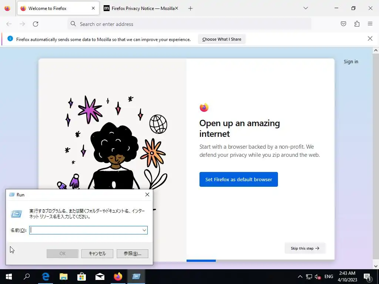Click the page scrollbar up arrow
The image size is (379, 284).
376,51
